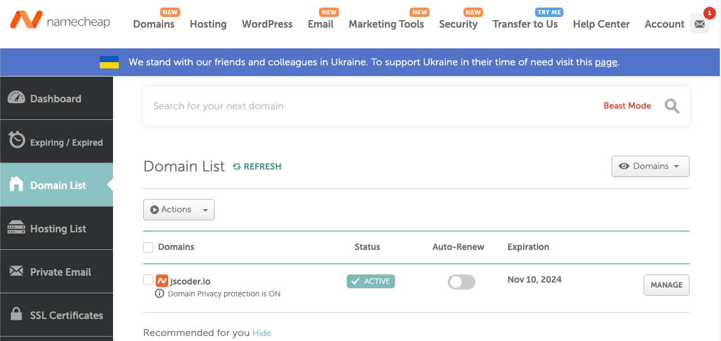721x341 pixels.
Task: Click the jscoder.io Namecheap favicon
Action: click(162, 280)
